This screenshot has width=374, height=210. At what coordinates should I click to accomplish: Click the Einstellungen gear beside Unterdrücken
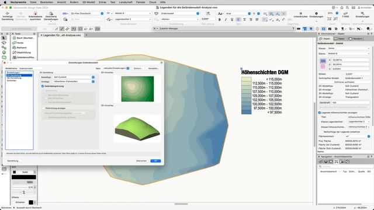click(x=316, y=13)
